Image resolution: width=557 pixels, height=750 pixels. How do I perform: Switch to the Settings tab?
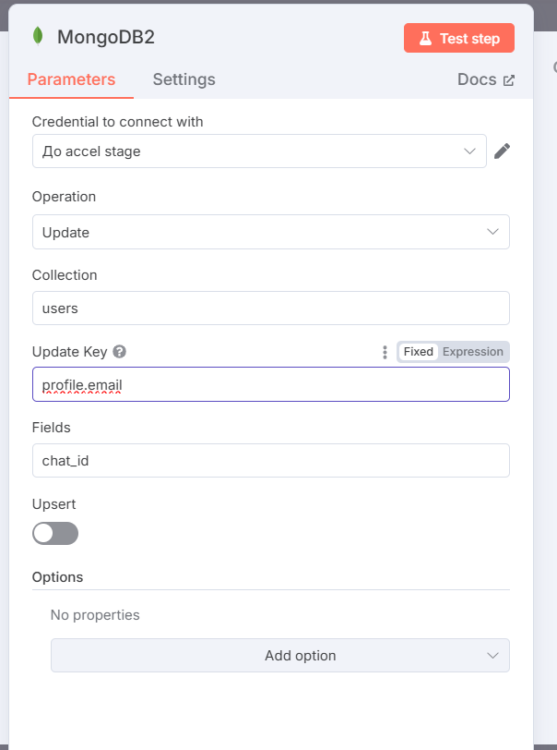[184, 79]
